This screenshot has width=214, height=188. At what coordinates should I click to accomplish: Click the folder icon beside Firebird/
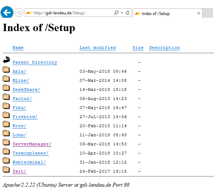pos(6,115)
